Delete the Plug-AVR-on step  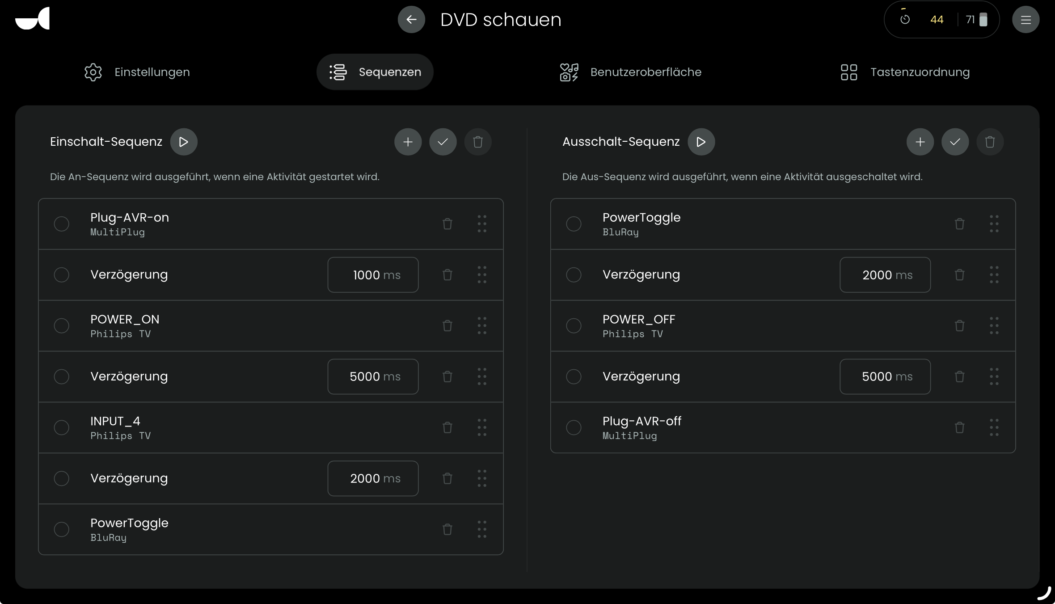pos(447,224)
